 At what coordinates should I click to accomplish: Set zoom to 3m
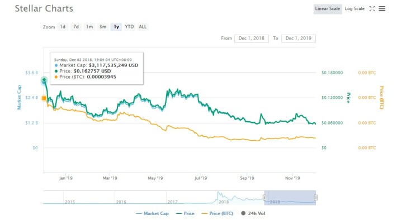click(103, 27)
